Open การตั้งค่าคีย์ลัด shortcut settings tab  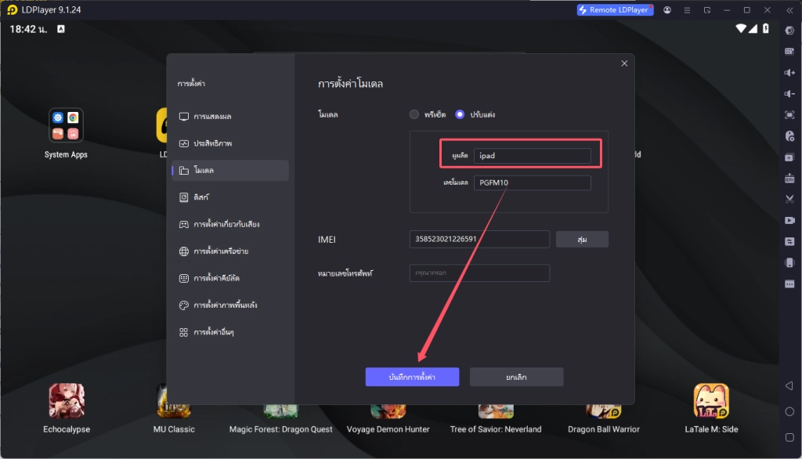[x=230, y=278]
